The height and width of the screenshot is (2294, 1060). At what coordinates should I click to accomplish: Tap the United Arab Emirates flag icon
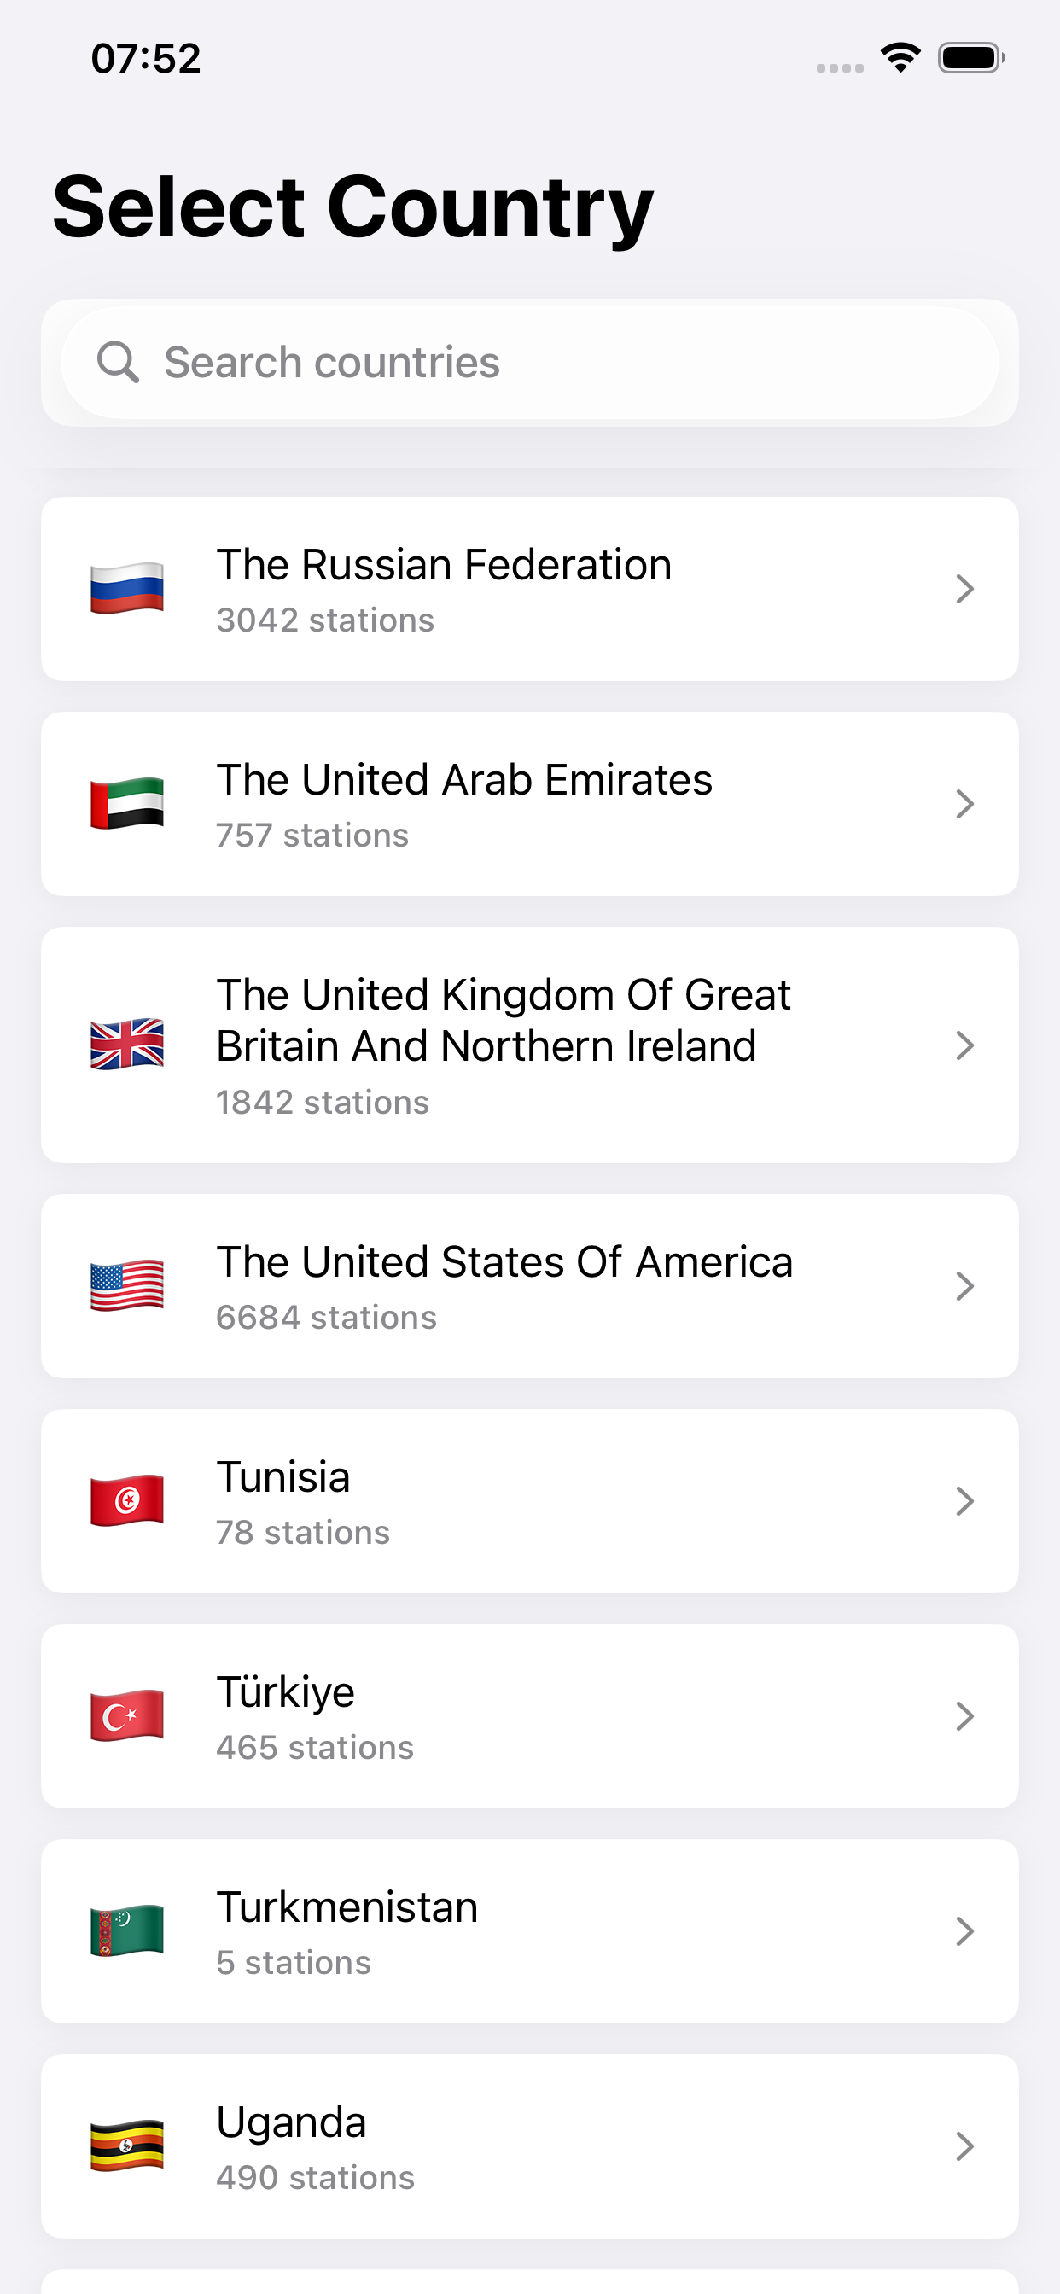tap(127, 803)
